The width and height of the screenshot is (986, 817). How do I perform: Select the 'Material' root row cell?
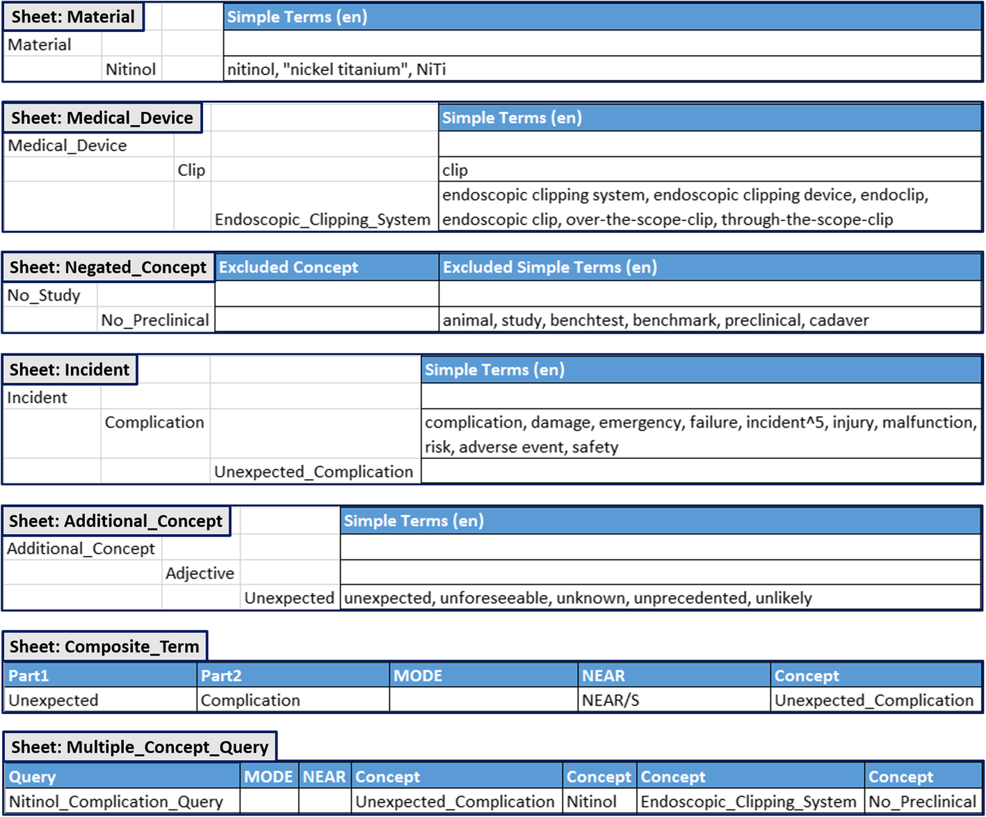[x=53, y=45]
